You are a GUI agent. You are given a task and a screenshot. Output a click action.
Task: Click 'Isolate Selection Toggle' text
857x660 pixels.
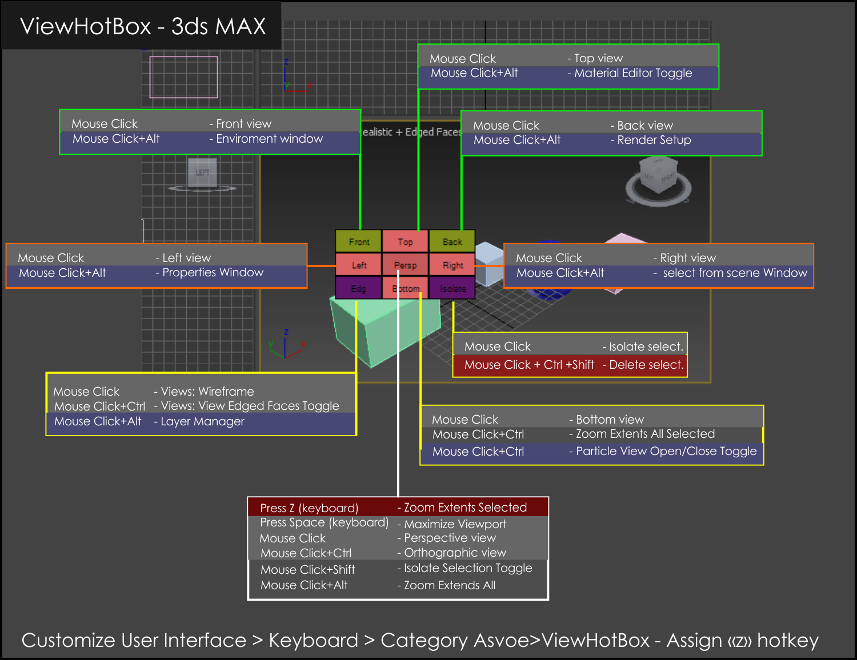click(468, 568)
